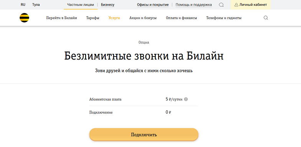This screenshot has height=147, width=301.
Task: Select Частным лицам tab
Action: point(81,5)
